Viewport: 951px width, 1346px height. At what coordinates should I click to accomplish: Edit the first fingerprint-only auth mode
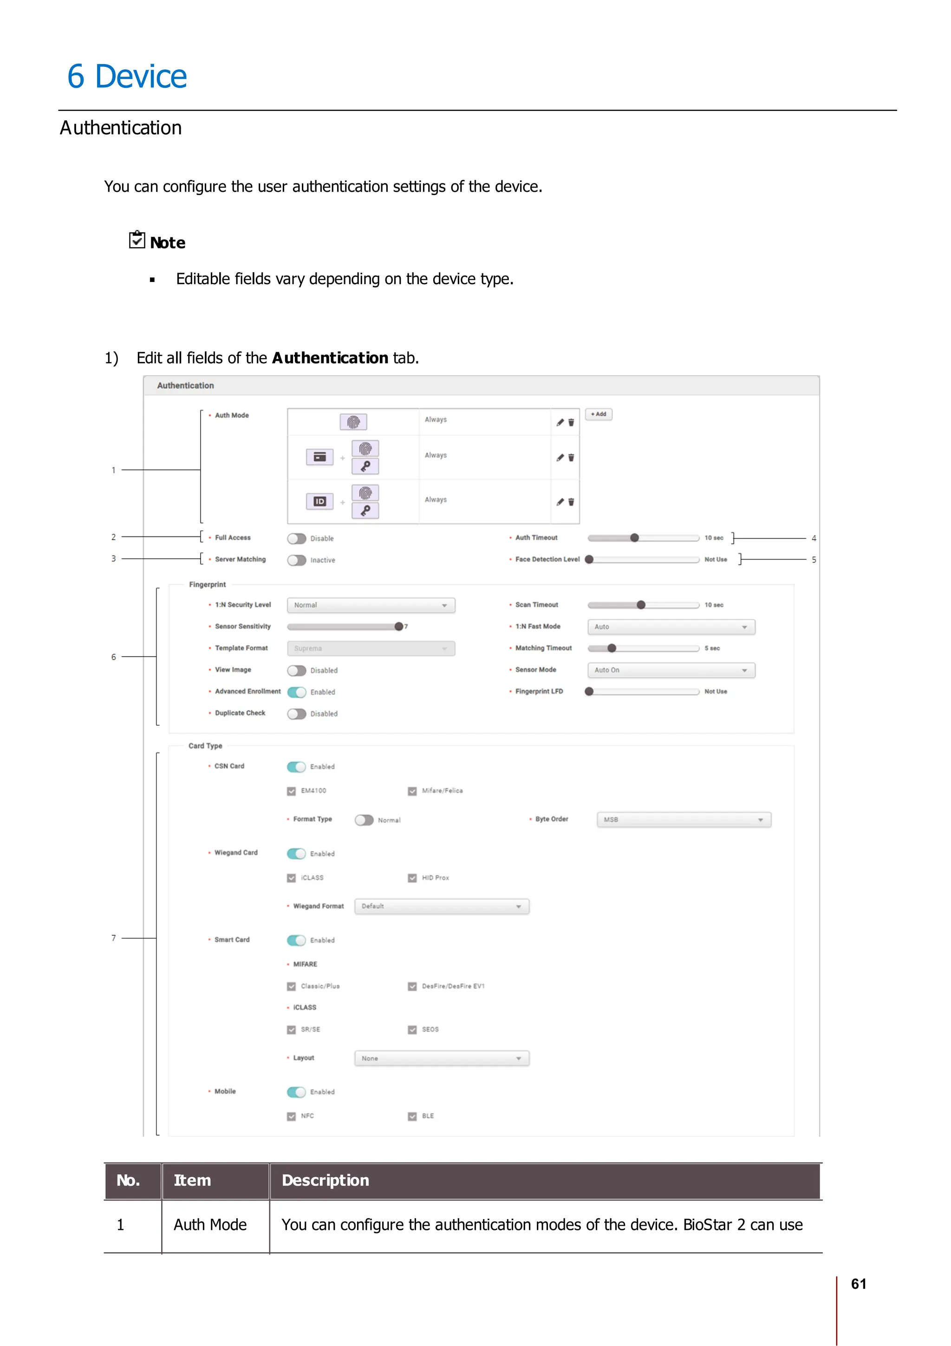(x=560, y=422)
